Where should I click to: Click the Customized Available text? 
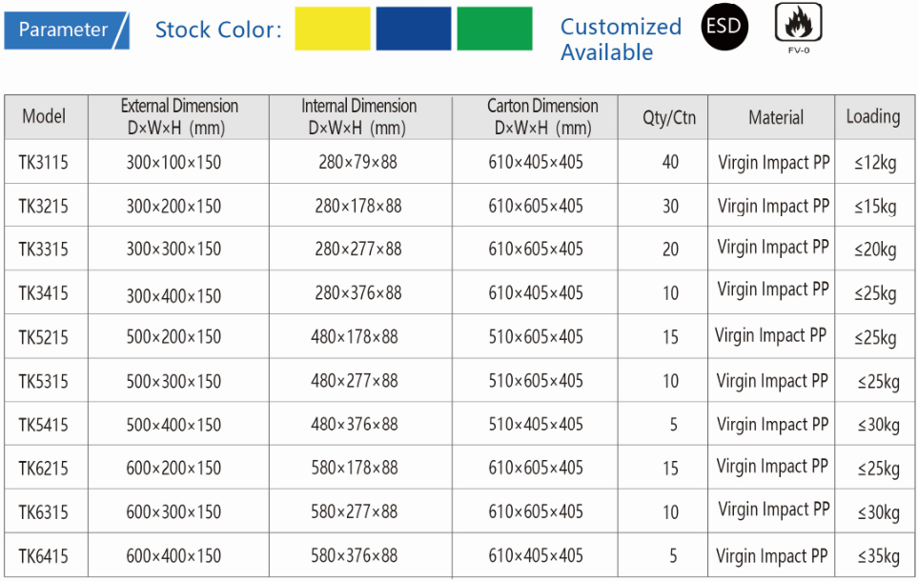[x=621, y=39]
